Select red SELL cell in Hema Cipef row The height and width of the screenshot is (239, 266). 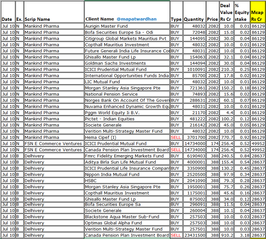[176, 137]
